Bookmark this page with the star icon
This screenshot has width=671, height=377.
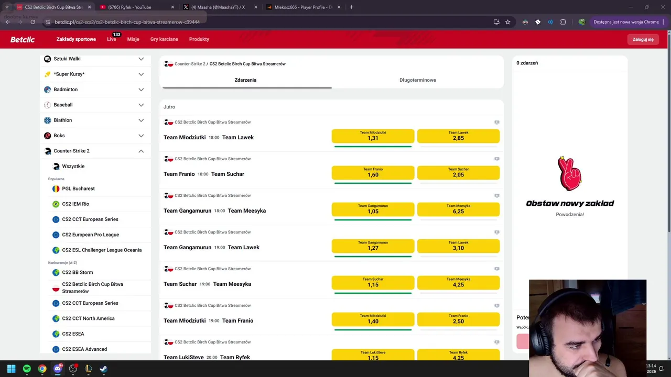tap(507, 22)
